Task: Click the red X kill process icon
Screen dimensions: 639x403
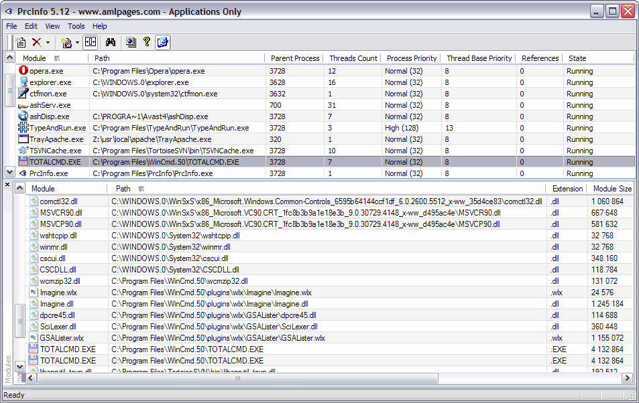Action: click(37, 42)
